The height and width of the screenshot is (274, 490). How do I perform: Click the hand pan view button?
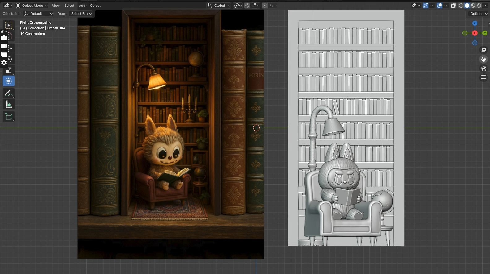click(x=484, y=59)
